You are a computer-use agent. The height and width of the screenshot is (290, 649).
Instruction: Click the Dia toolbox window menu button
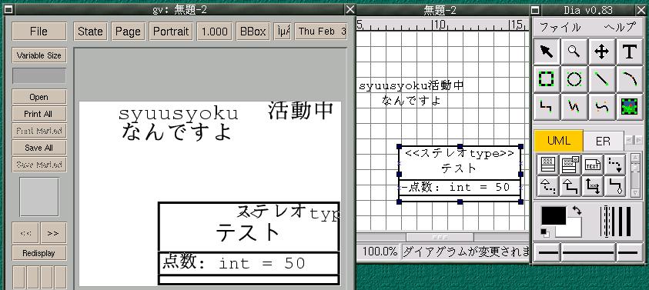coord(536,9)
